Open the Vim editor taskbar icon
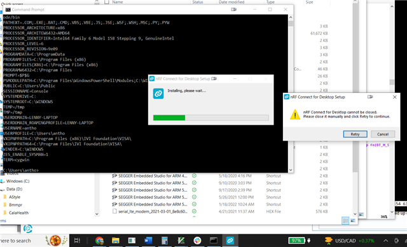 (181, 241)
